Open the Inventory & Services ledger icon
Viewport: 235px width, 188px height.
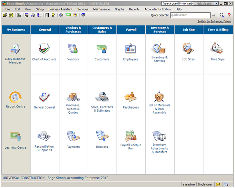159,48
